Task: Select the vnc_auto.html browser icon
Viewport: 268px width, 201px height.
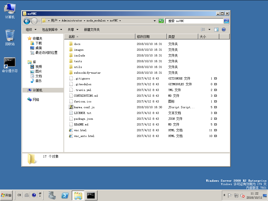Action: point(71,136)
